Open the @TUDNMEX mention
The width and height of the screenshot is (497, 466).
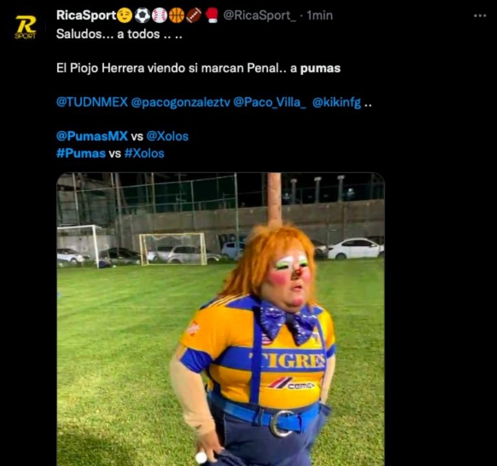[x=92, y=102]
